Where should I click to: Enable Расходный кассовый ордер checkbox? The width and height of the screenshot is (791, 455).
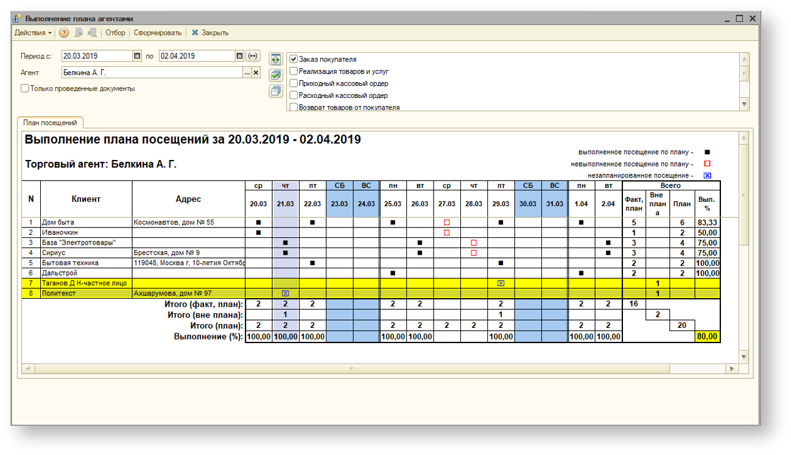[x=294, y=96]
